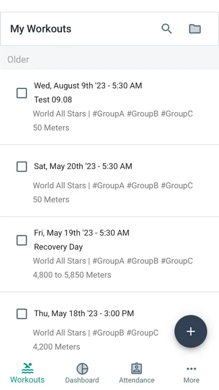Check the August 9th workout checkbox
219x390 pixels.
pos(22,93)
